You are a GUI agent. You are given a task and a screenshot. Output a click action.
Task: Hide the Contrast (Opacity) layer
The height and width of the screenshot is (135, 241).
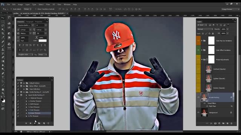[198, 69]
